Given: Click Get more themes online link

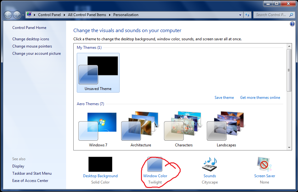Looking at the screenshot, I should 260,98.
